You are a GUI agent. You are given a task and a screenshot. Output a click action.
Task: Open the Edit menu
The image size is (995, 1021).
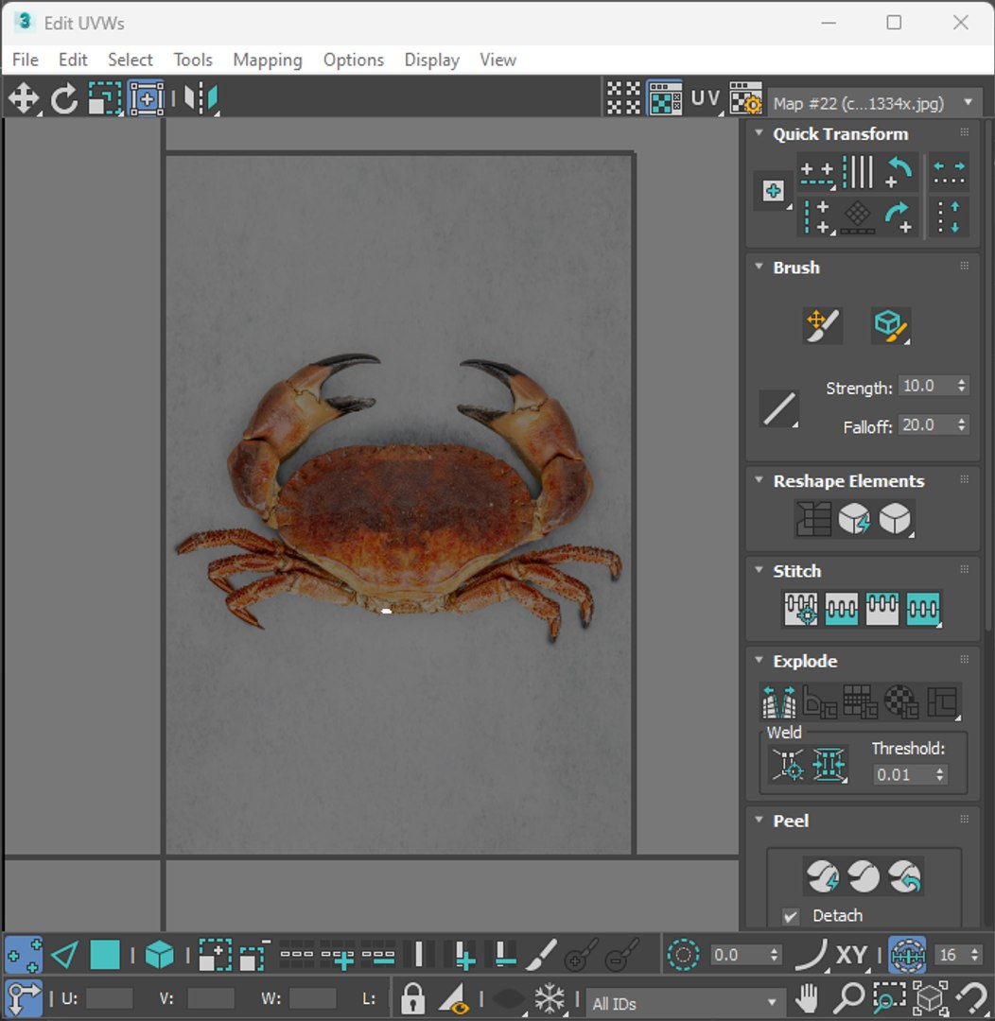[73, 60]
